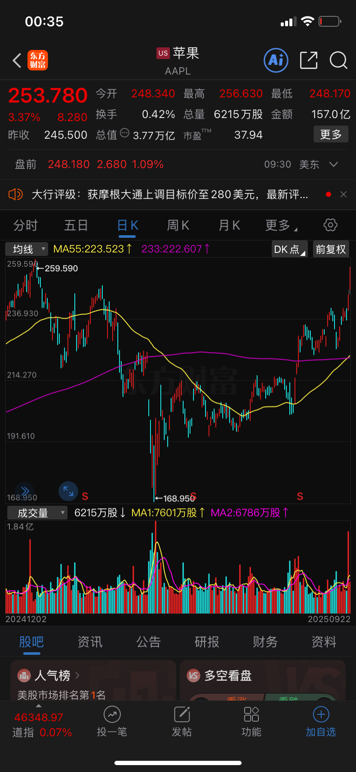
Task: Tap the 盘前 price 248.180
Action: click(x=69, y=164)
